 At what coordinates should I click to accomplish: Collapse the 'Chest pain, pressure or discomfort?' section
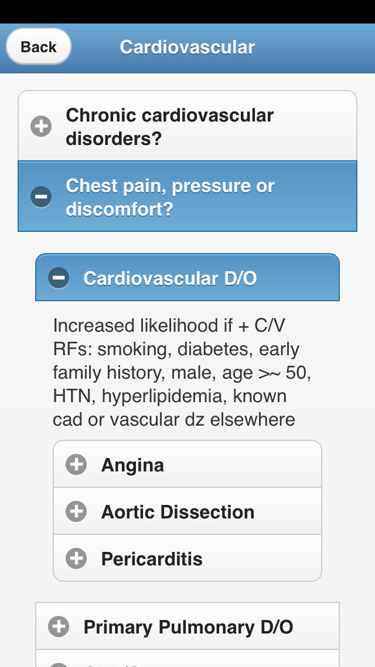(x=170, y=197)
